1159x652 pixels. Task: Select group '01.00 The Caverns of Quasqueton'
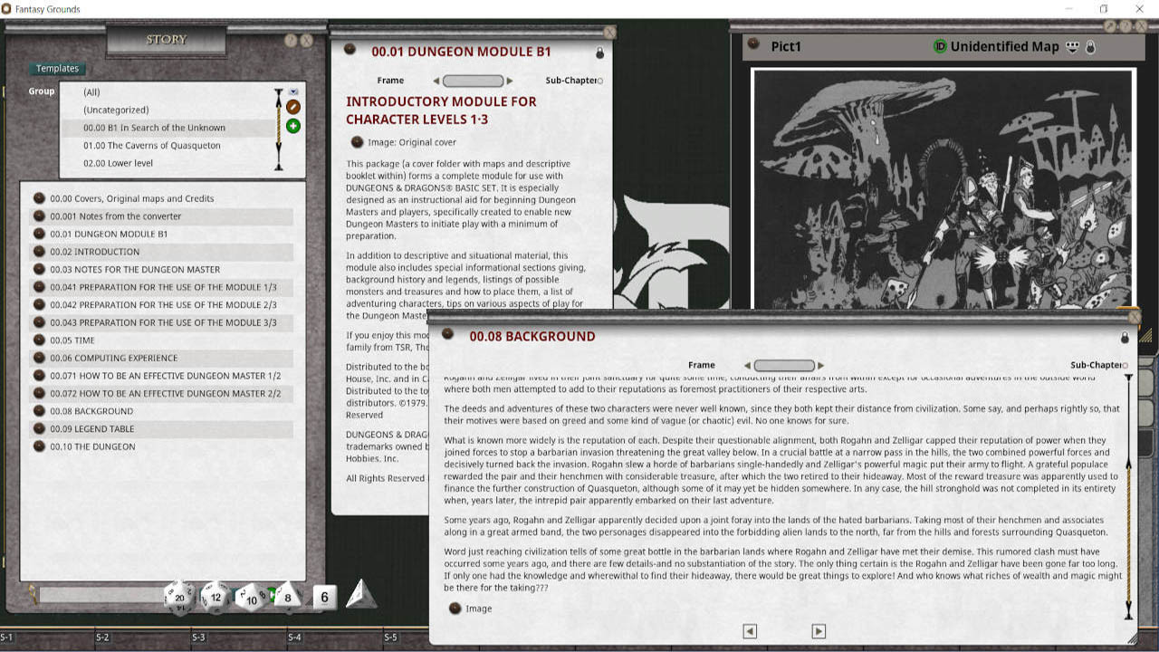152,146
